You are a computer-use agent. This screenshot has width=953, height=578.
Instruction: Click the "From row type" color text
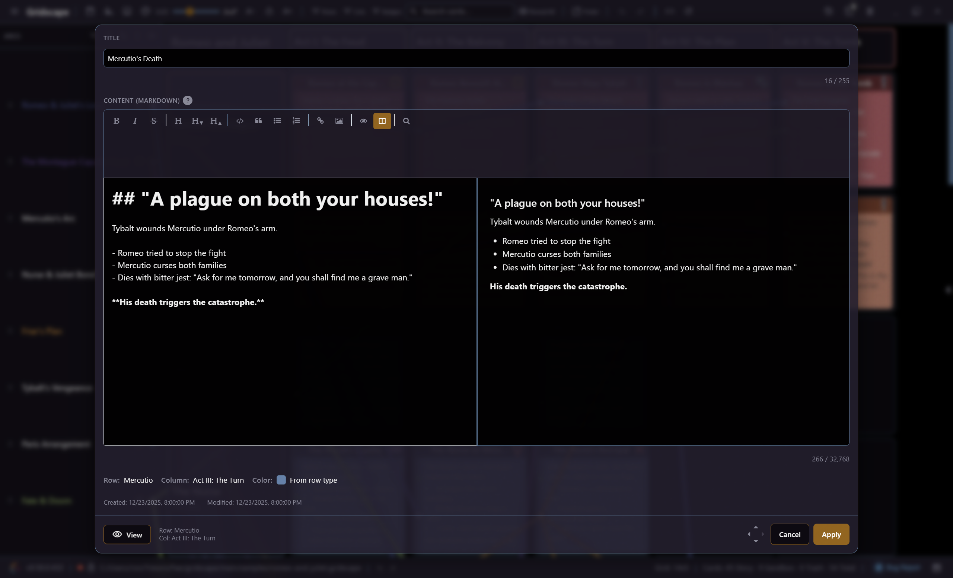coord(313,480)
